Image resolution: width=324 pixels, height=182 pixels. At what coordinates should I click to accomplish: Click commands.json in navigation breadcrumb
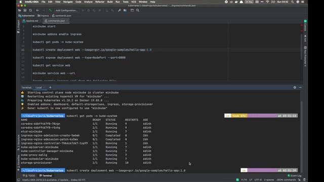pos(62,16)
